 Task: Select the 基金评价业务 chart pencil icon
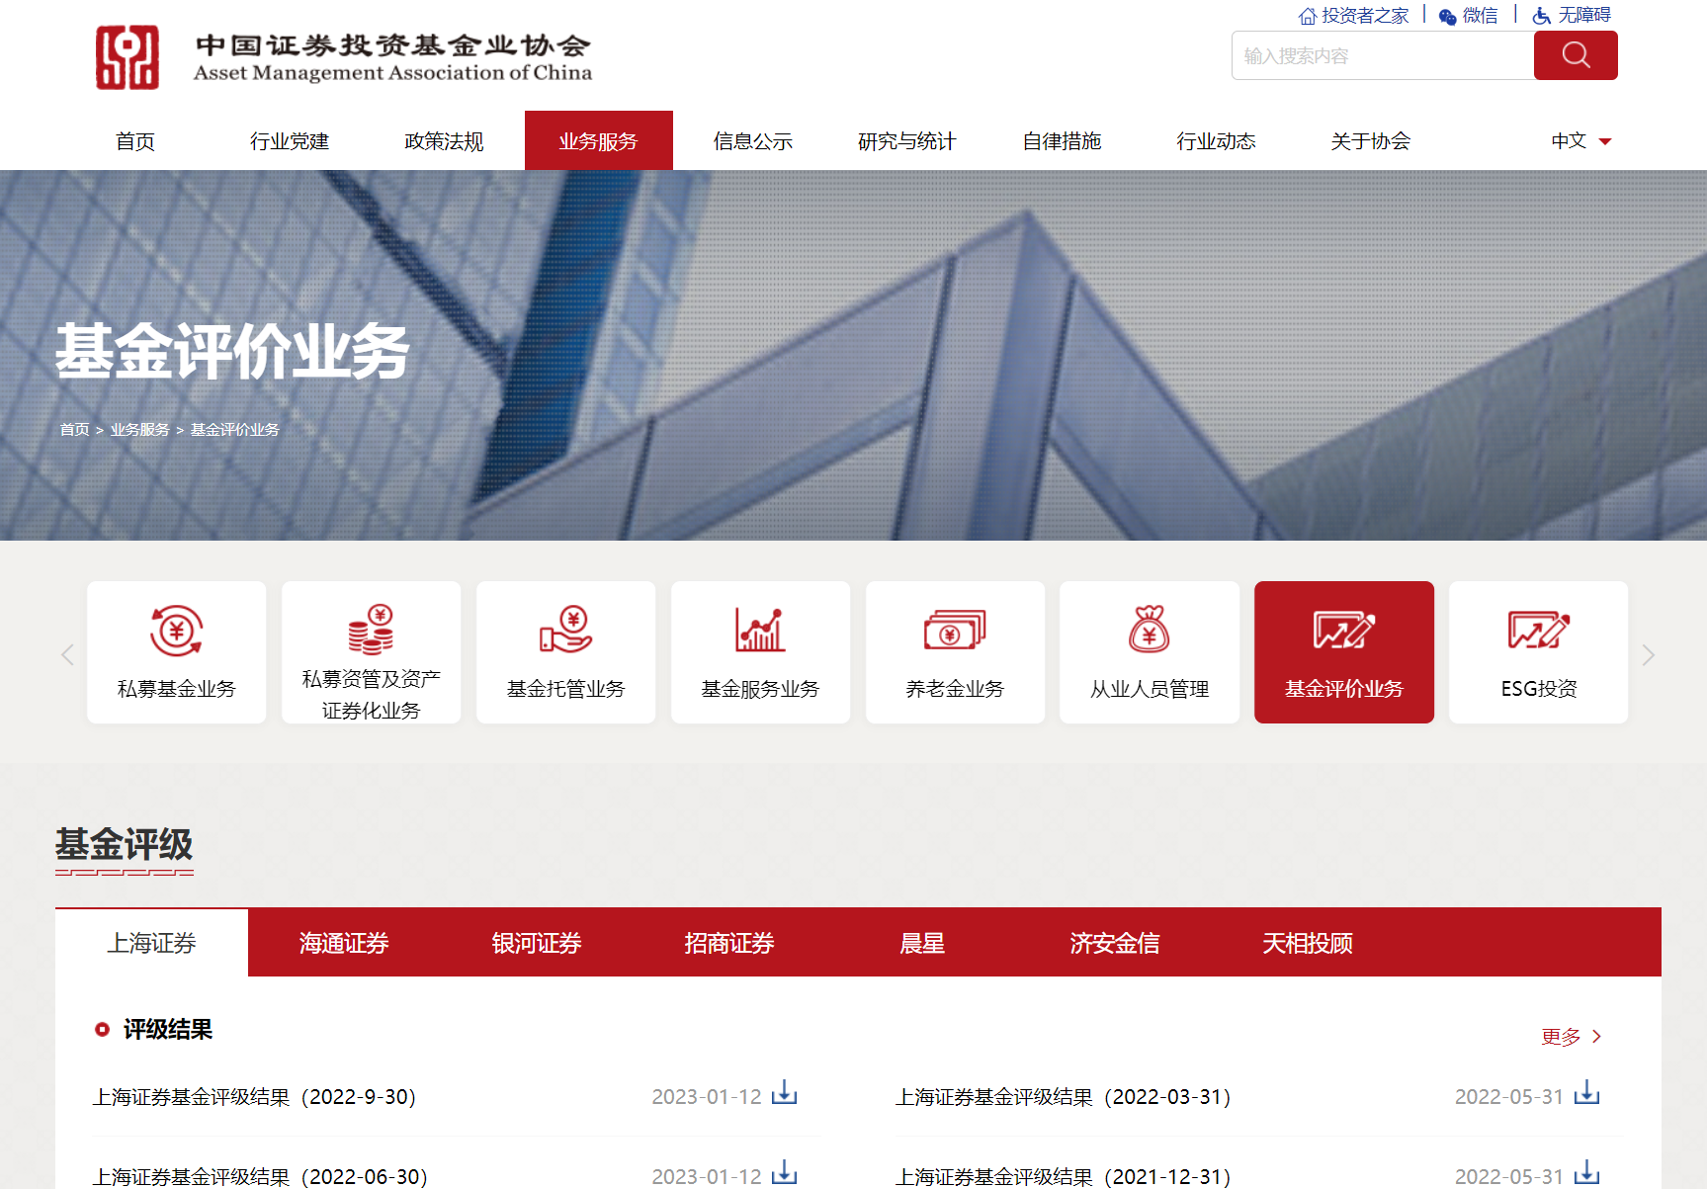pyautogui.click(x=1344, y=630)
